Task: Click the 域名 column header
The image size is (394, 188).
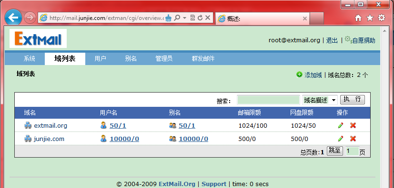Action: (30, 113)
